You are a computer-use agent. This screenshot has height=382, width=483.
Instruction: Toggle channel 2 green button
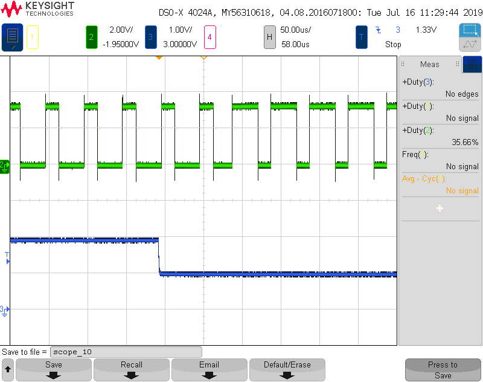pos(92,37)
